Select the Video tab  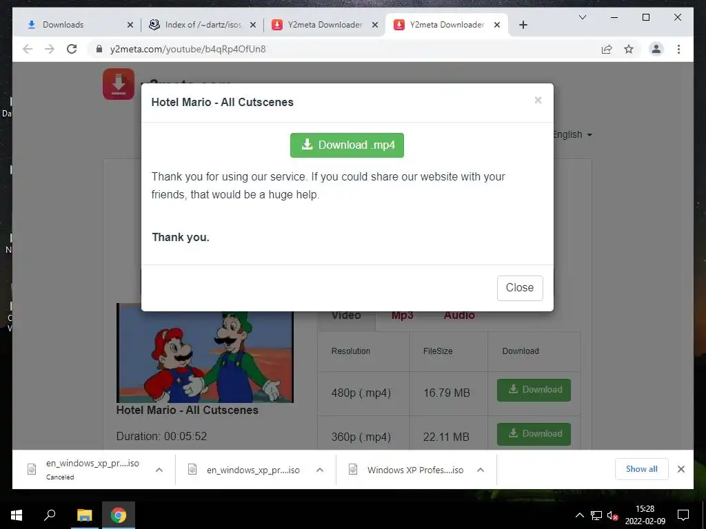[x=346, y=315]
